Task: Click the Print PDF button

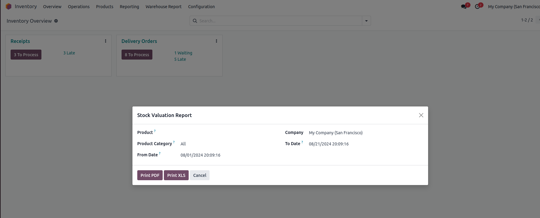Action: point(150,175)
